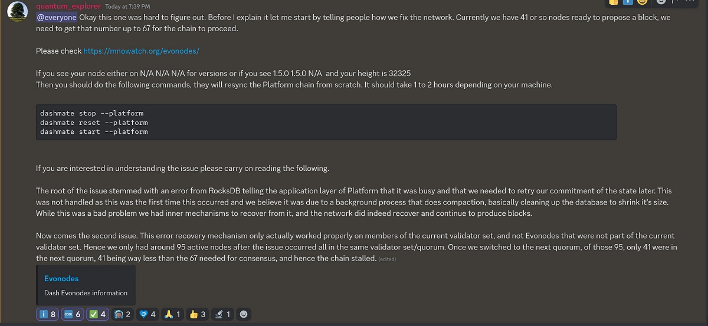Image resolution: width=708 pixels, height=326 pixels.
Task: Click the dashmate commands code block
Action: point(326,122)
